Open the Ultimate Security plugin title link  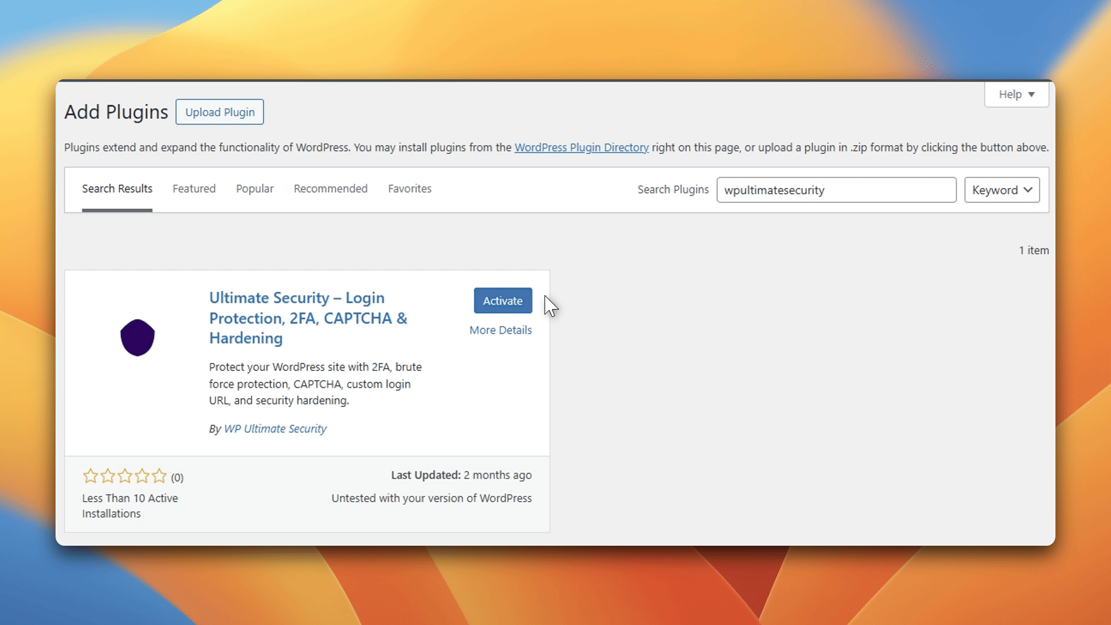point(308,318)
